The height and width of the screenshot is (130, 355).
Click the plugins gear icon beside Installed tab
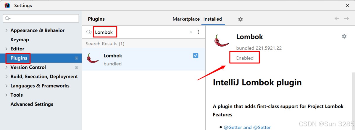[240, 19]
